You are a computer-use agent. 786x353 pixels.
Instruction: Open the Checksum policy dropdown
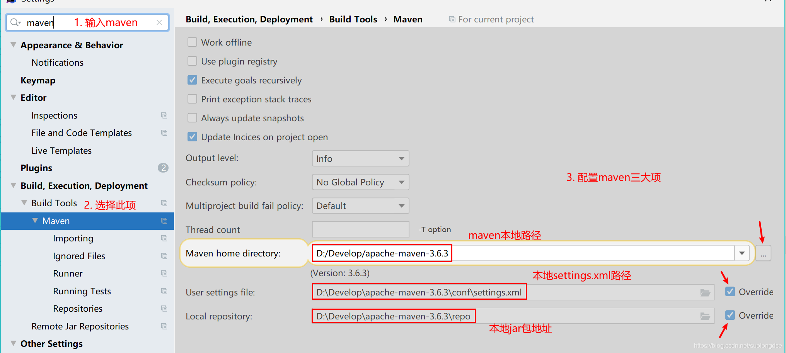pyautogui.click(x=360, y=182)
